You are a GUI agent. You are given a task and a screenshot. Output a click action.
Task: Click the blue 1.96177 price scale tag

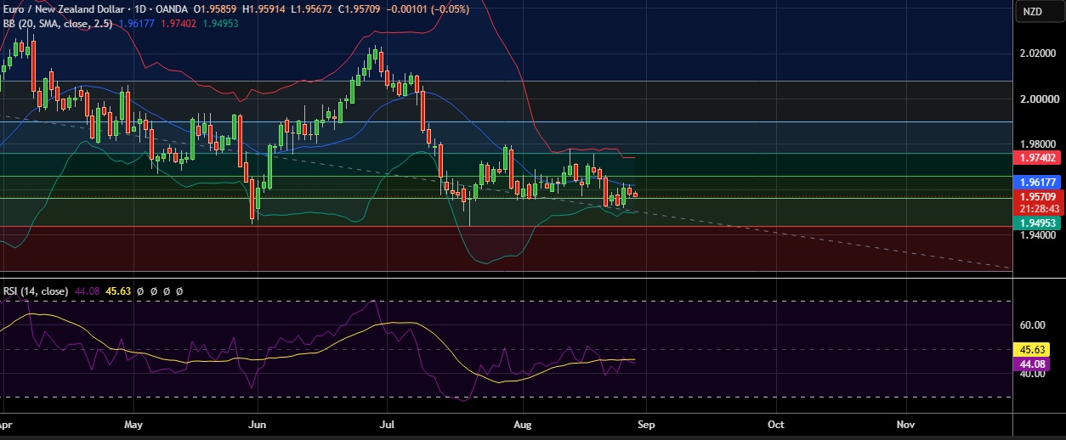coord(1037,182)
